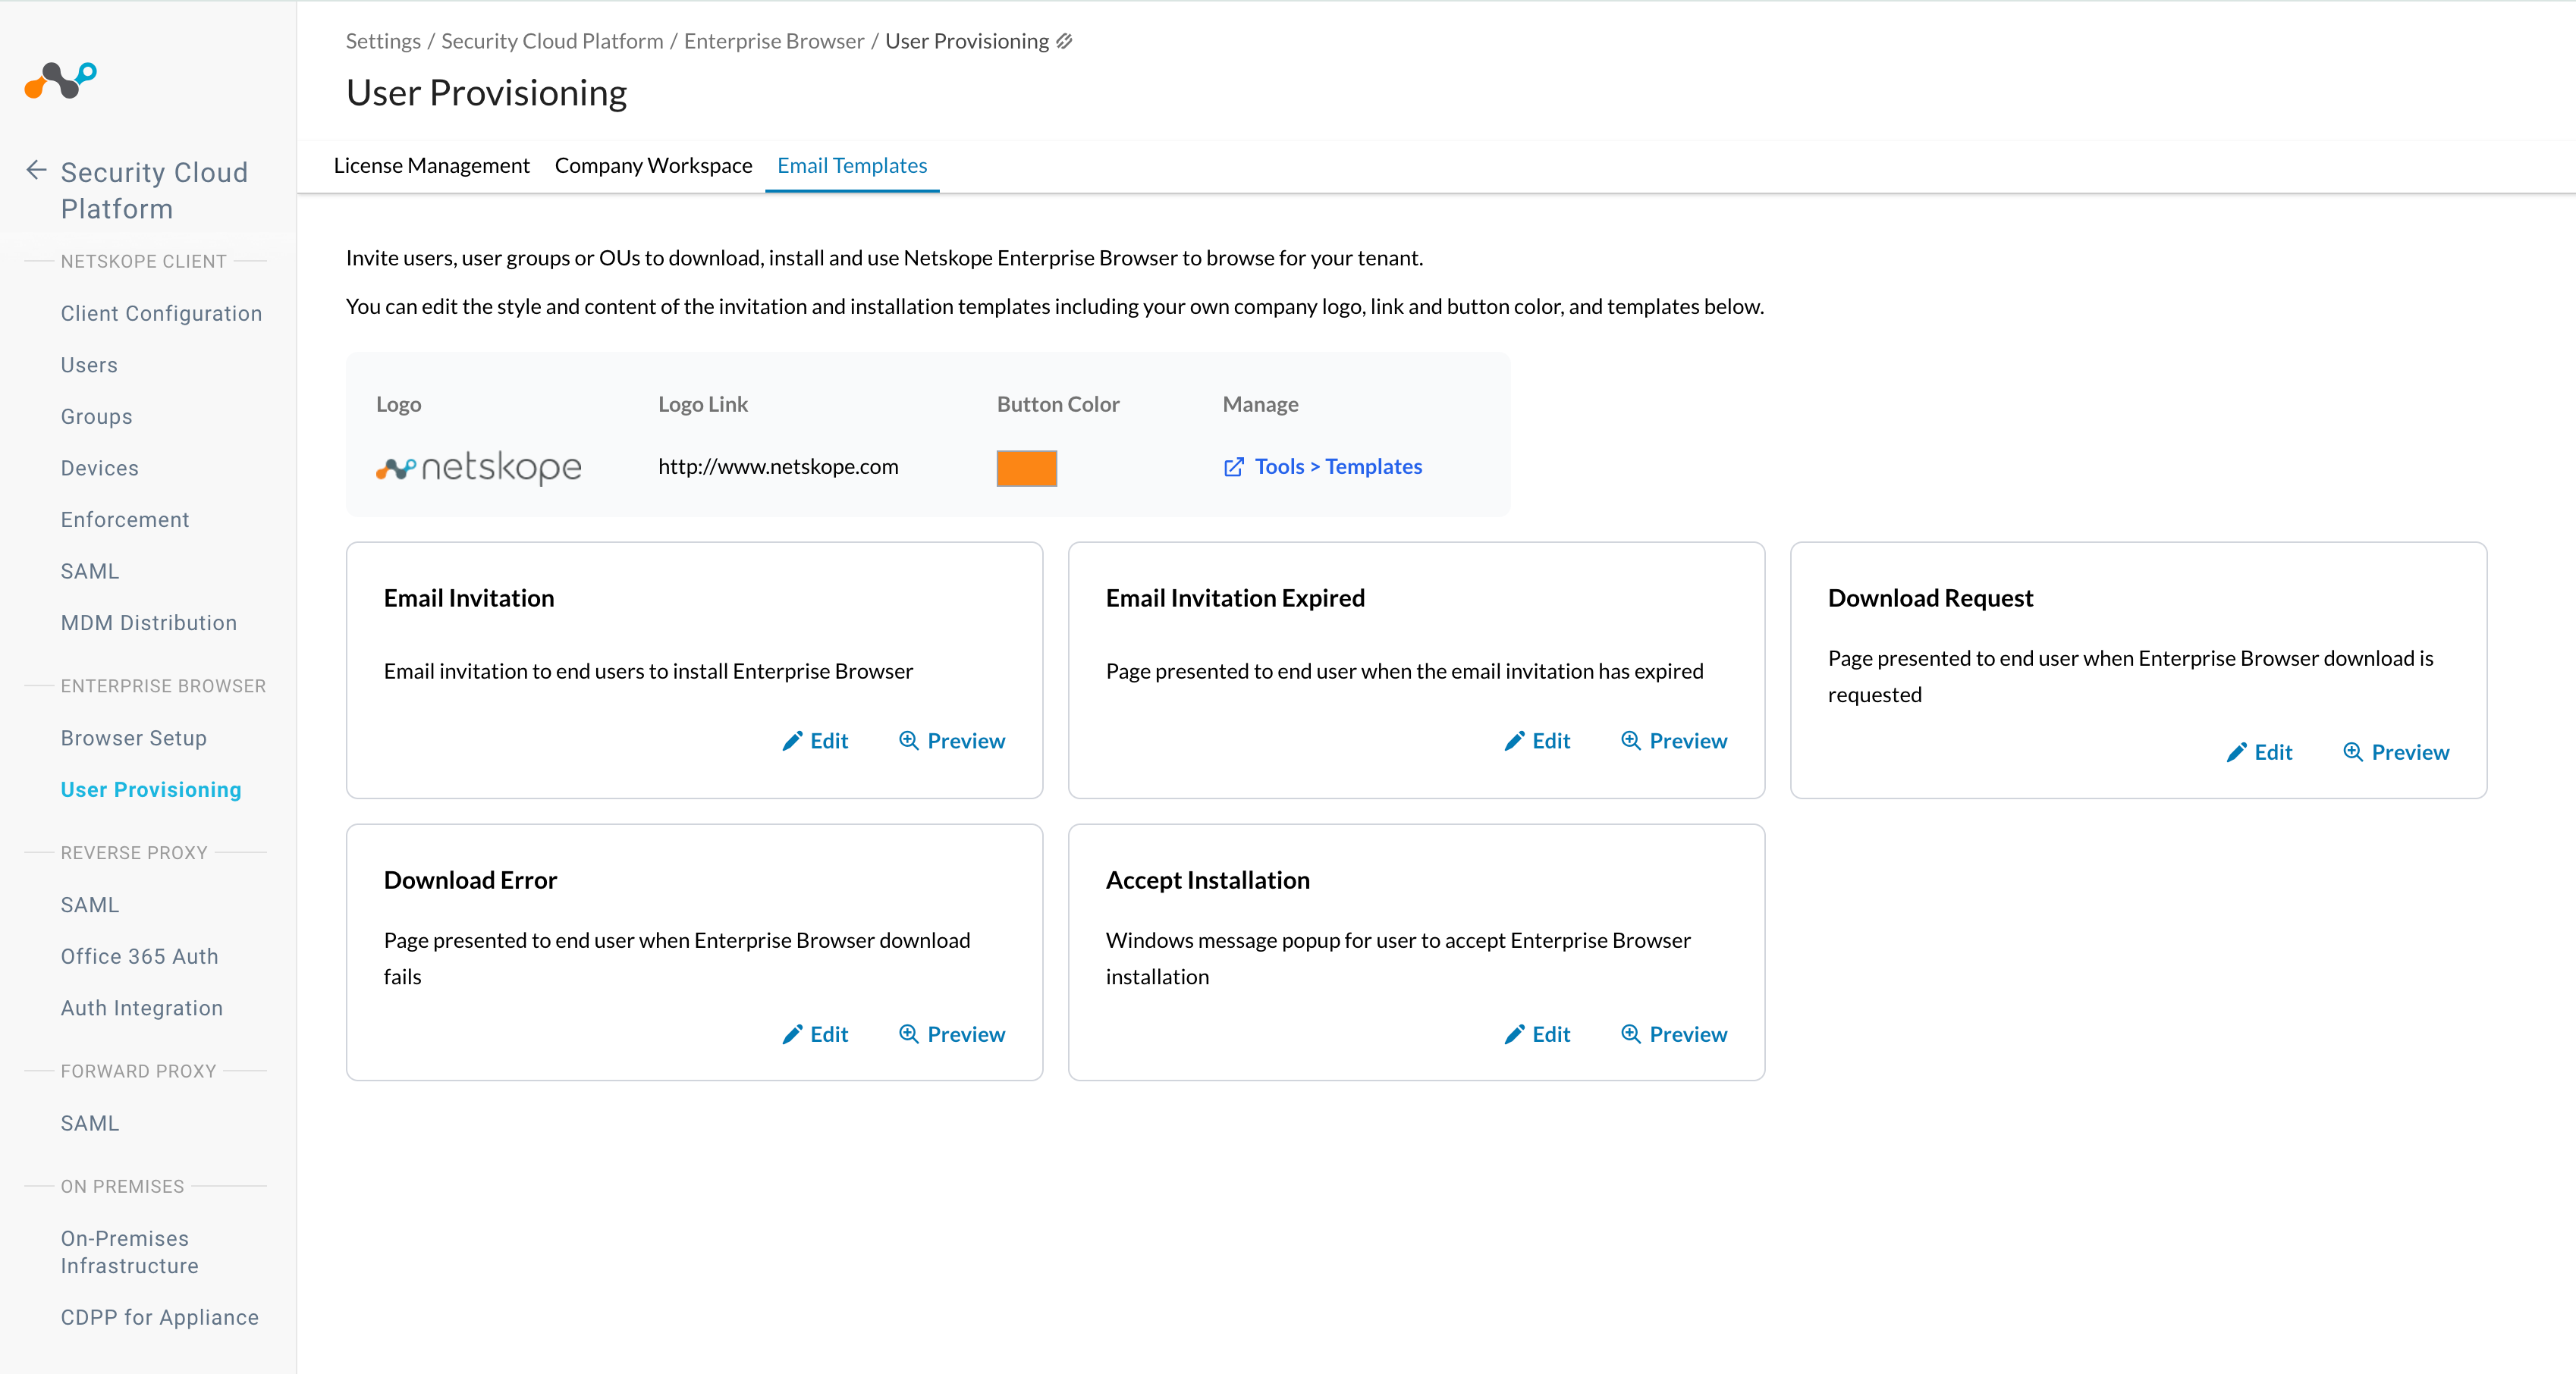Select the Email Templates tab
The width and height of the screenshot is (2576, 1374).
(x=852, y=166)
